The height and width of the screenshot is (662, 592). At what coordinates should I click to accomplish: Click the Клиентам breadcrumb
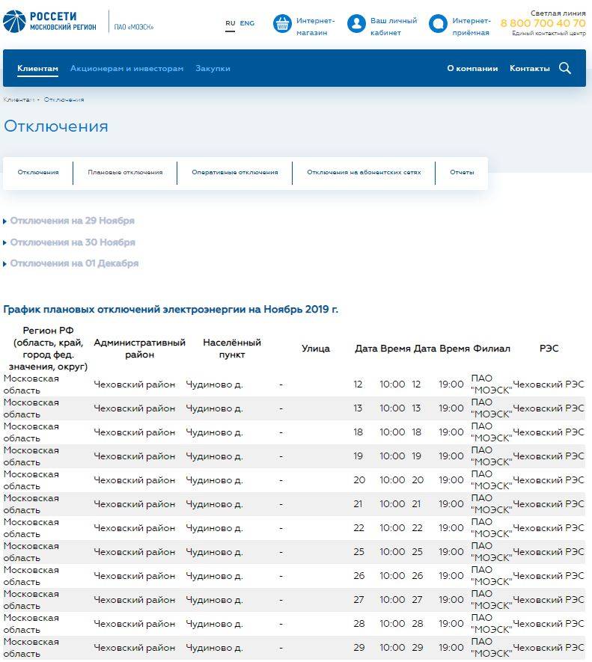pos(19,99)
